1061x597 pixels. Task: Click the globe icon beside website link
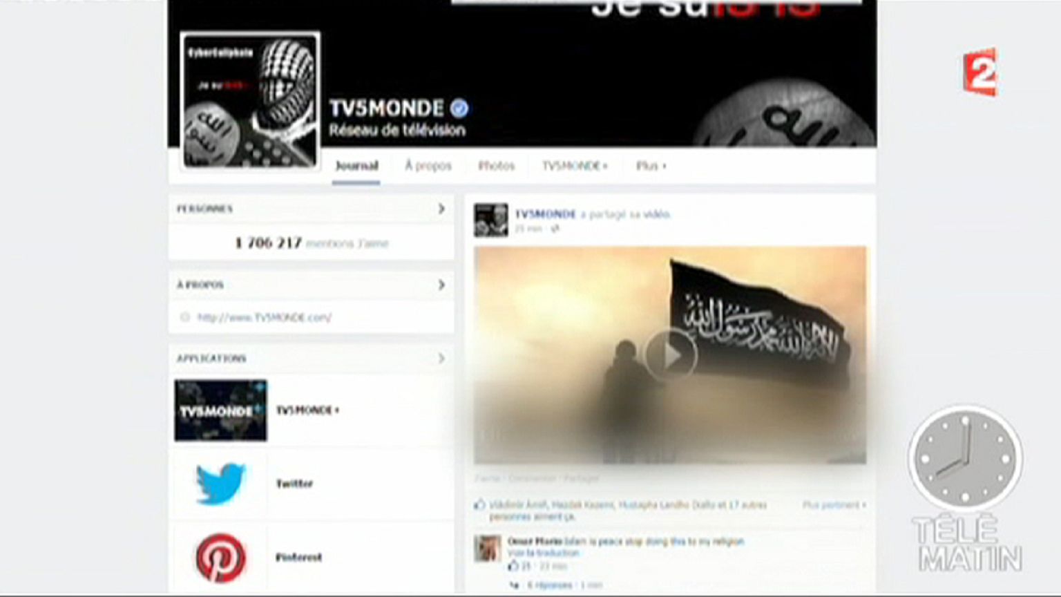point(184,317)
